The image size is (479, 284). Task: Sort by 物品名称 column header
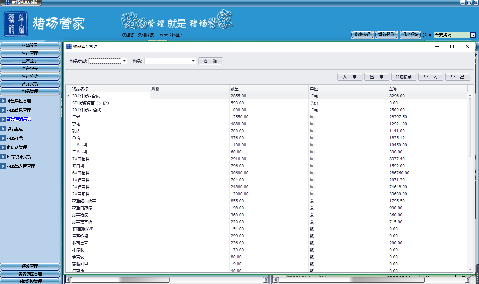110,89
